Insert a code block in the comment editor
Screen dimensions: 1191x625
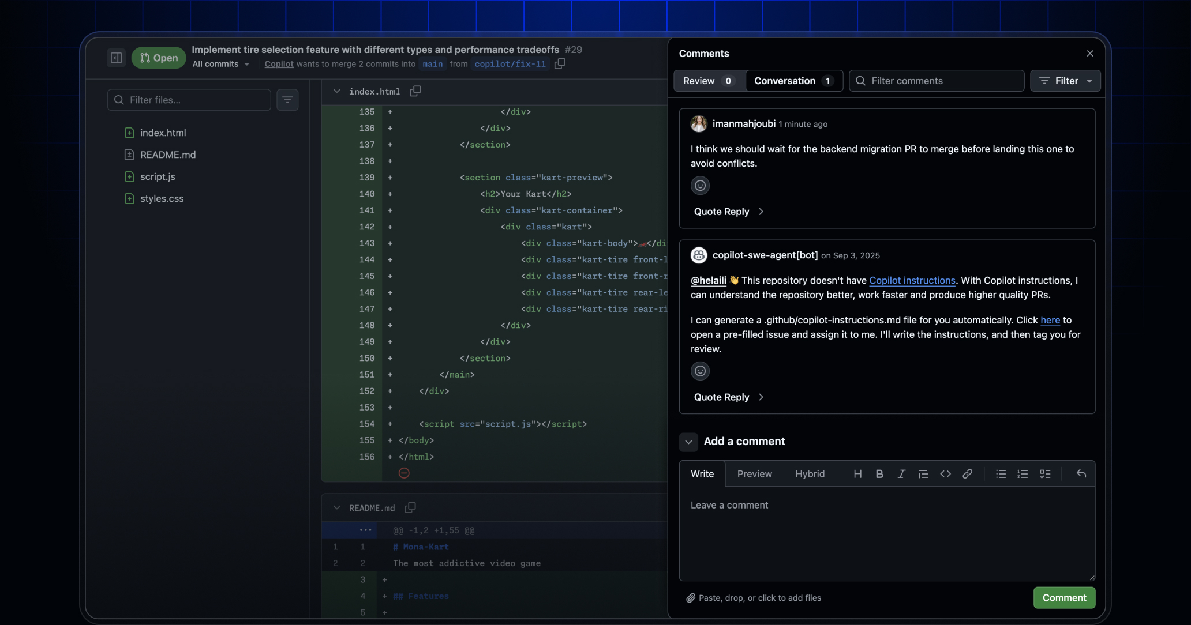coord(945,473)
